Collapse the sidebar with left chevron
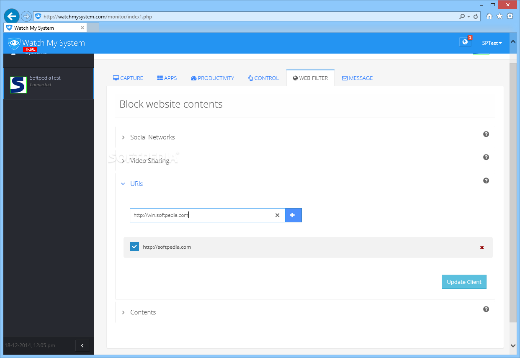 [82, 345]
